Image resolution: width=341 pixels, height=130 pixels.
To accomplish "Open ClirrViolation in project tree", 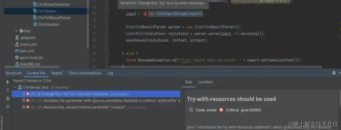I will pos(49,25).
